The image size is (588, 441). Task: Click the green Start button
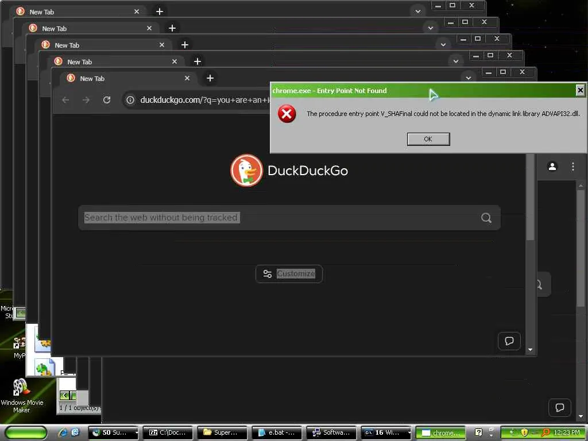click(x=25, y=432)
